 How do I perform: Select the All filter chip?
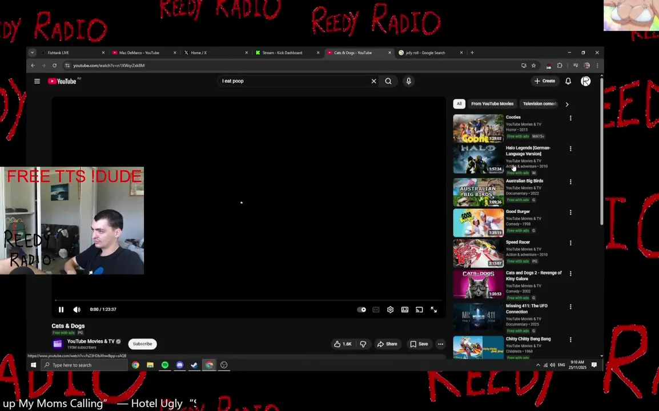click(459, 104)
